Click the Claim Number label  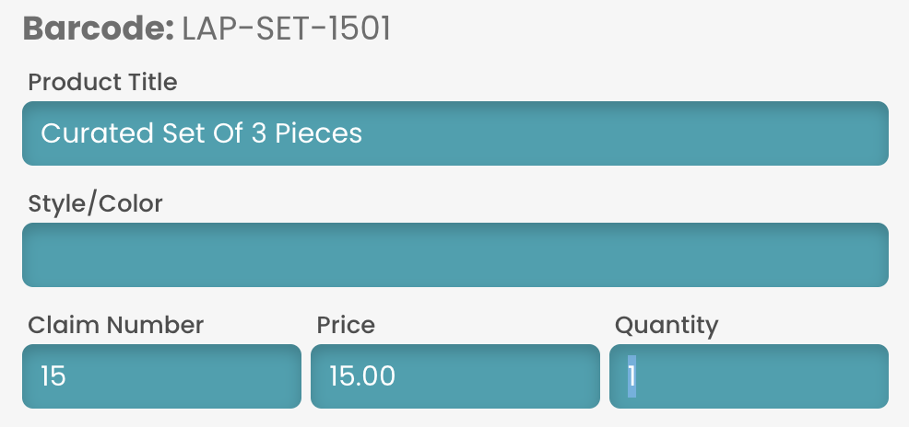click(x=116, y=325)
